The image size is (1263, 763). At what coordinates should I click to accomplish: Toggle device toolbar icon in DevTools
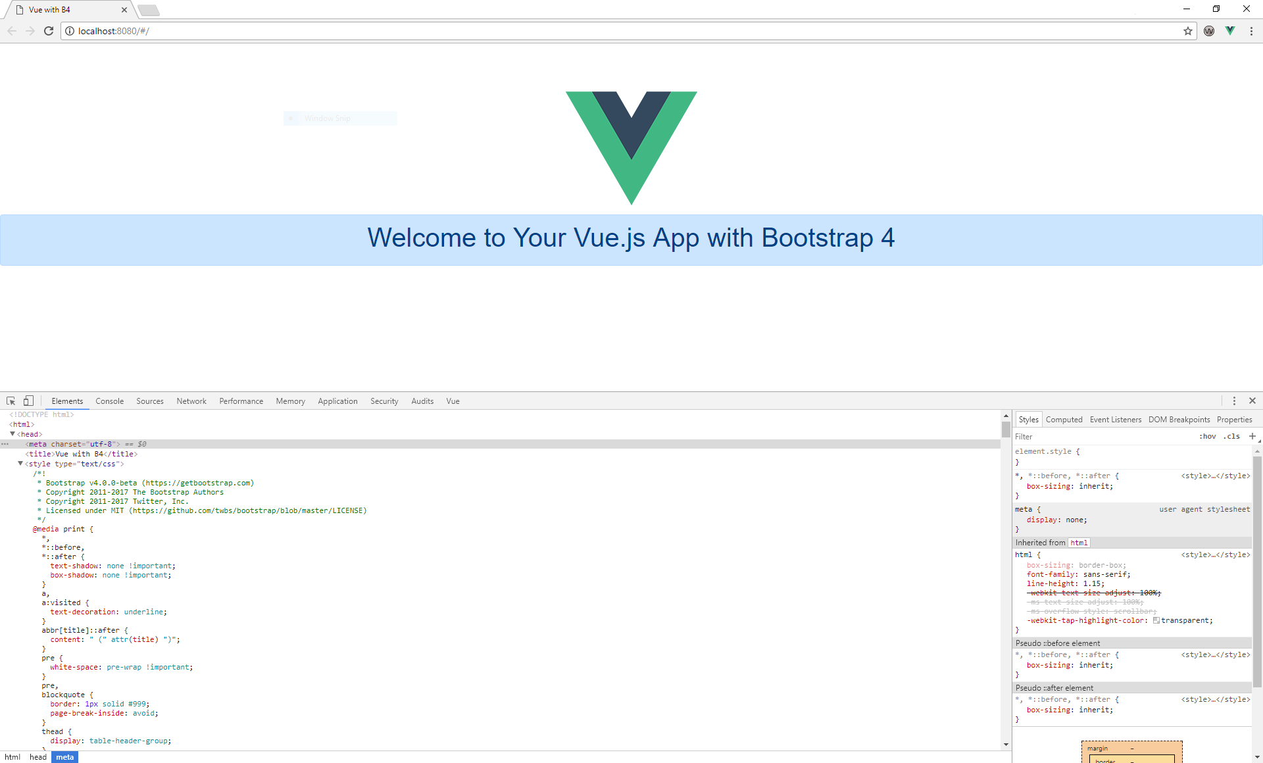[28, 401]
